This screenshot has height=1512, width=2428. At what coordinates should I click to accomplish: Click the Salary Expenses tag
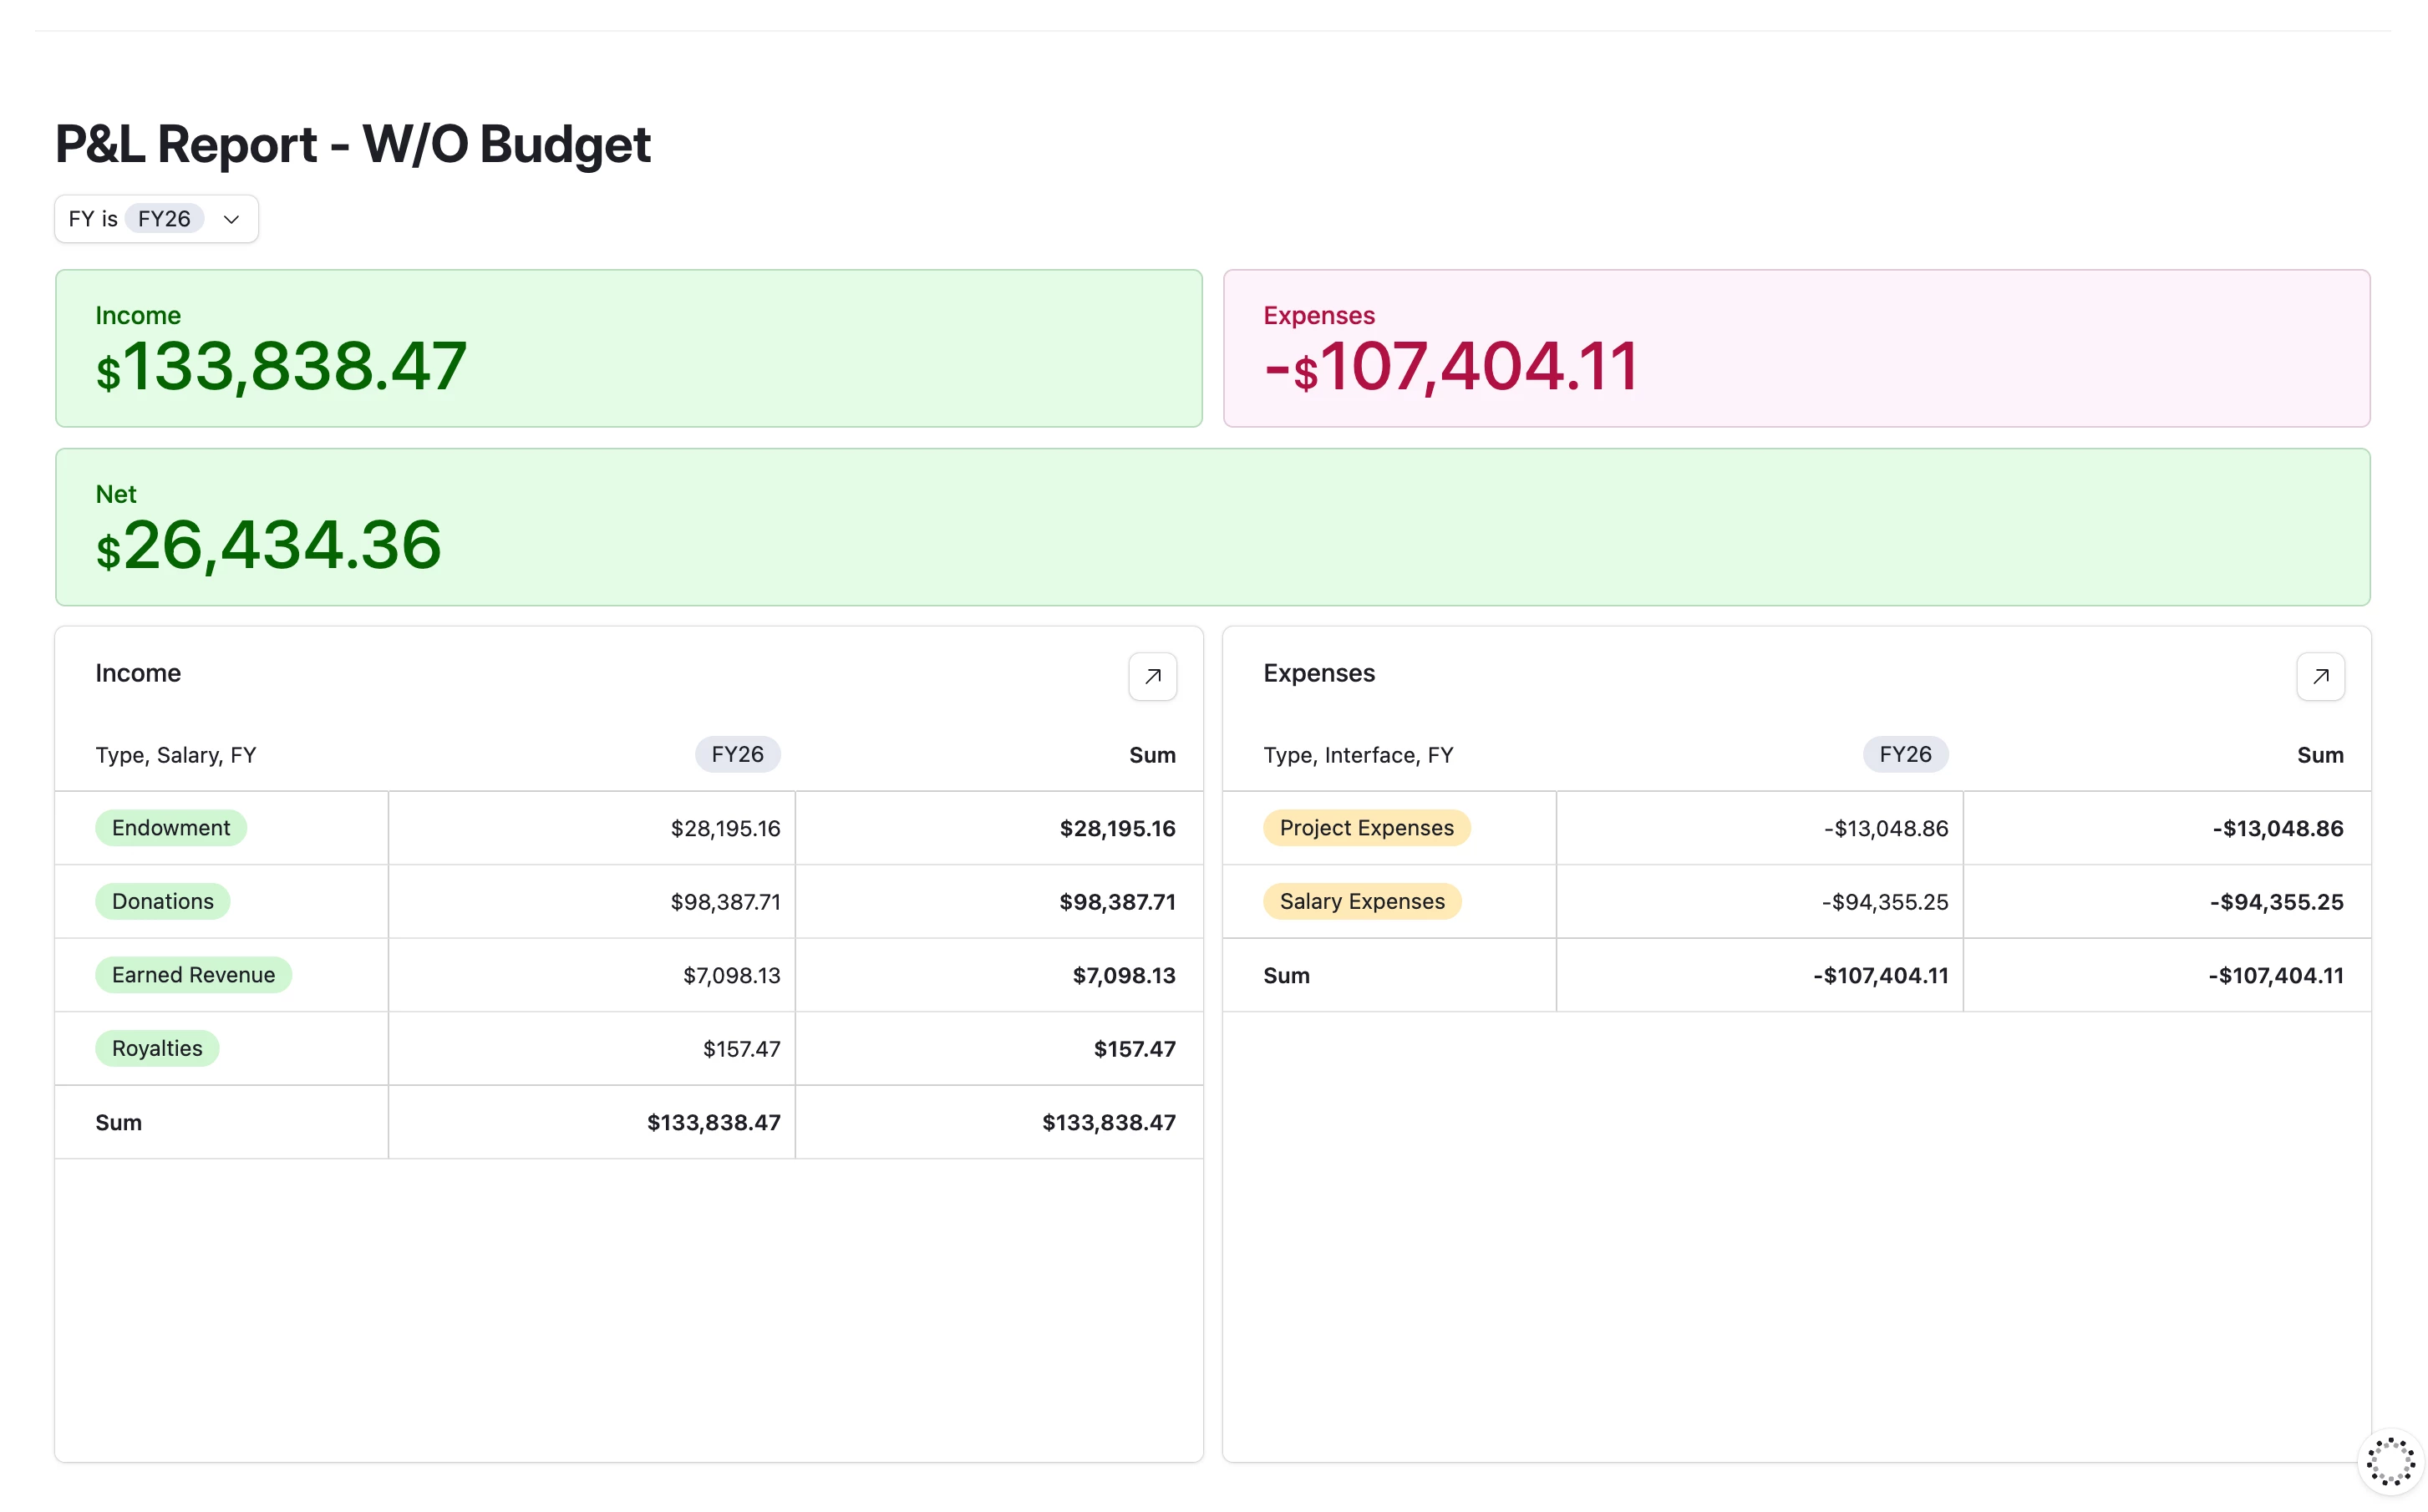pos(1362,901)
